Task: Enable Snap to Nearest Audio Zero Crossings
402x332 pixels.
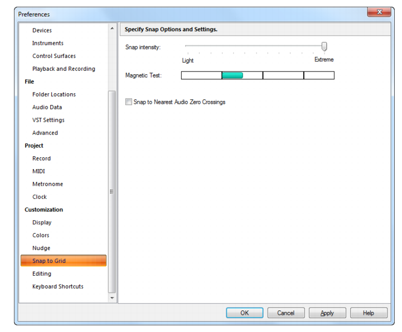Action: [x=129, y=102]
